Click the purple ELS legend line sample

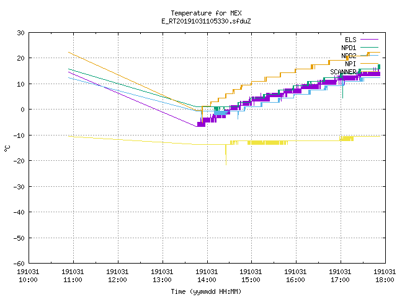click(x=369, y=40)
